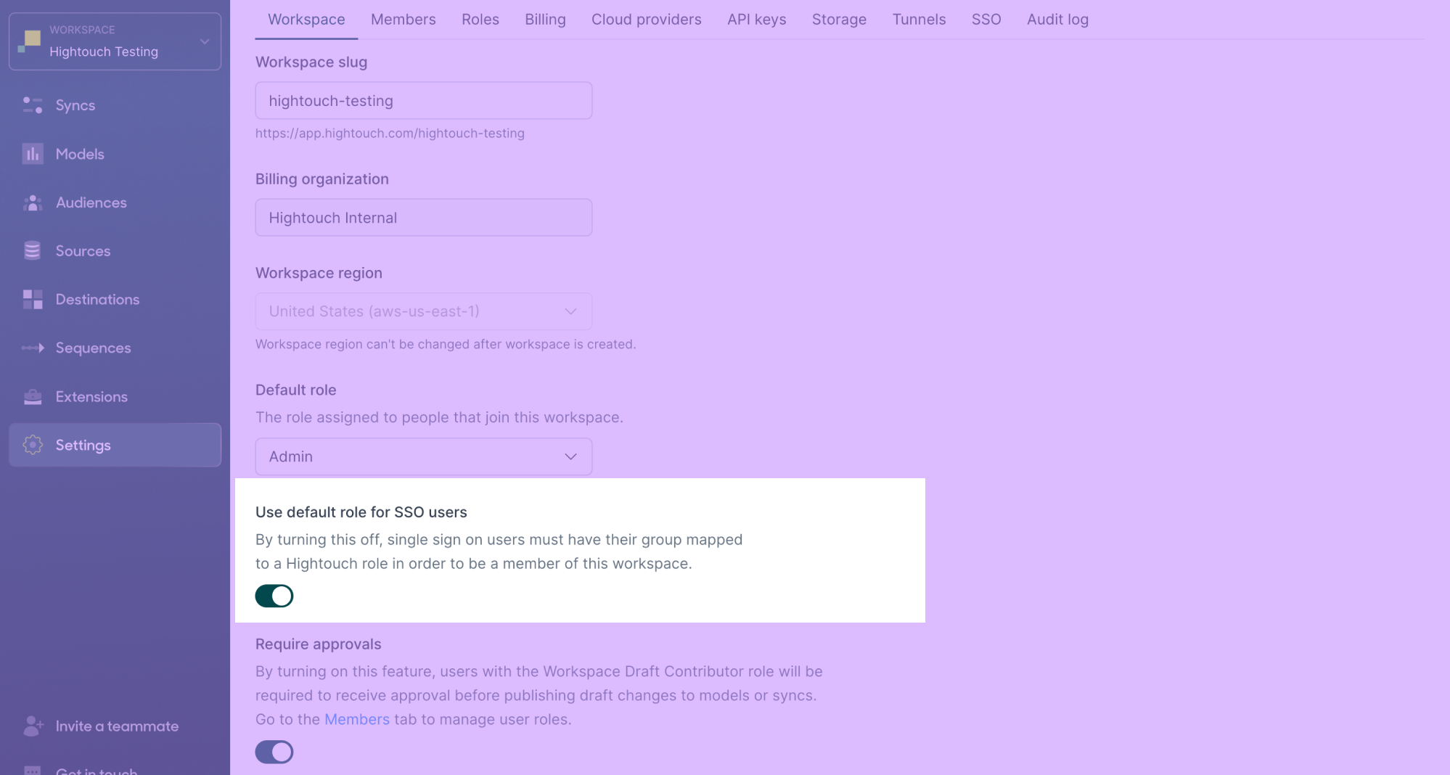1450x775 pixels.
Task: Switch to the Members tab
Action: [404, 20]
